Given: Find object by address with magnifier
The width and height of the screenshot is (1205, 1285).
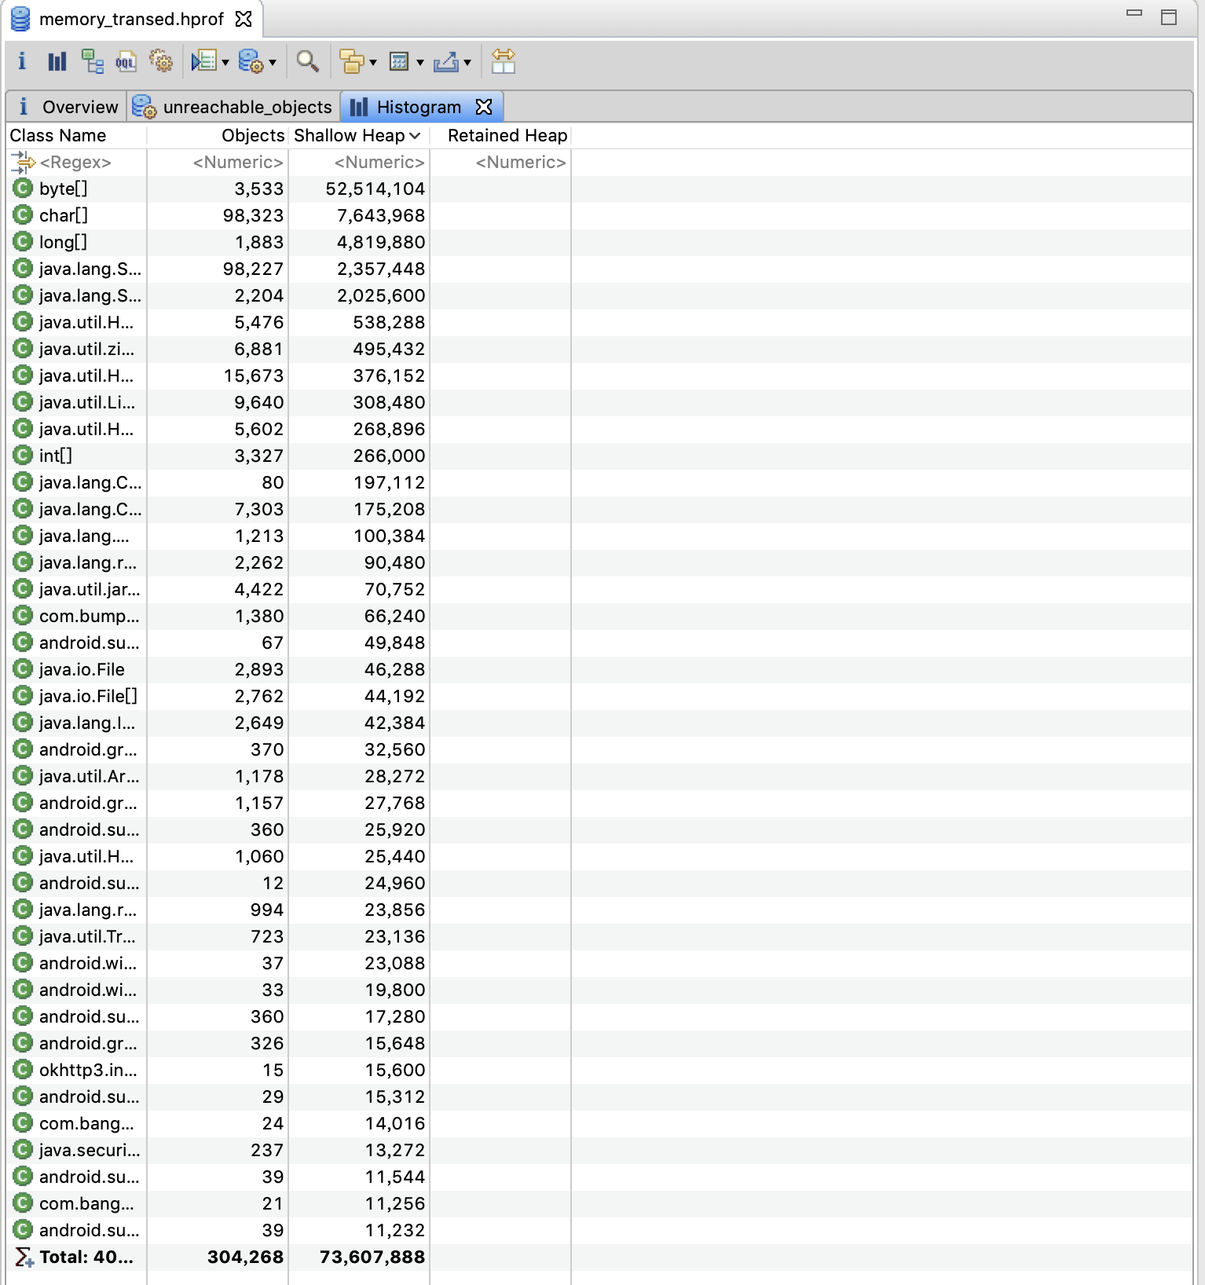Looking at the screenshot, I should tap(307, 61).
